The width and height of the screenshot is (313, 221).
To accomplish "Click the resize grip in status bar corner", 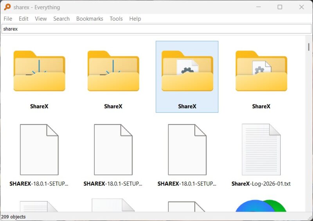I will [310, 218].
